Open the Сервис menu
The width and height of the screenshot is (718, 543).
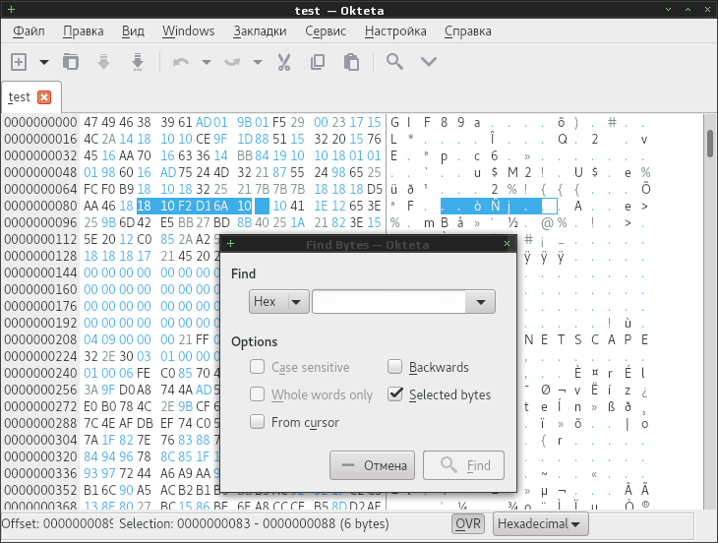[326, 31]
